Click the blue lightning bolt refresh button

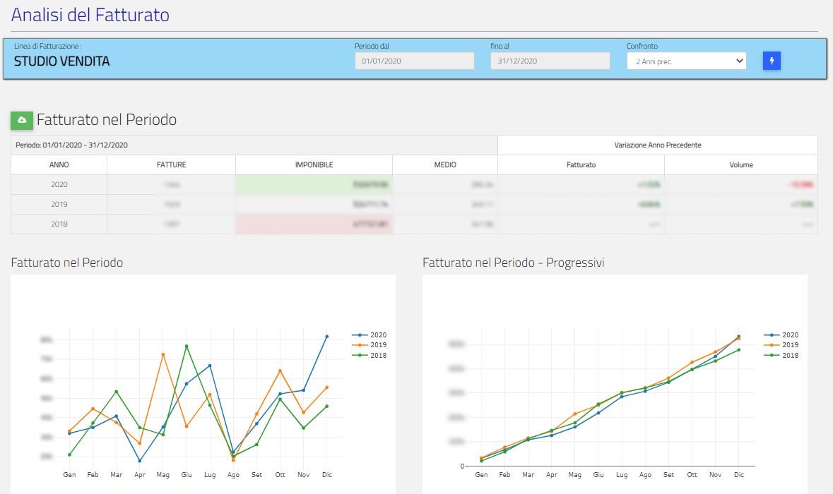click(772, 61)
